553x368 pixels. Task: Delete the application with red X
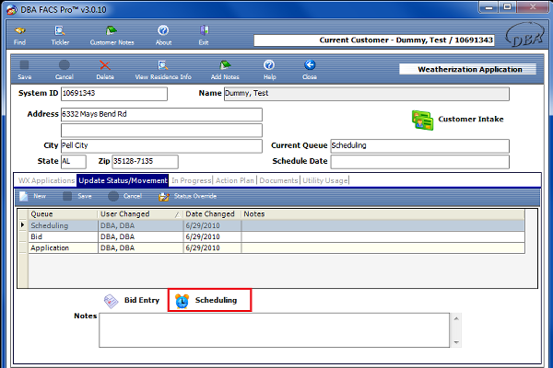click(105, 70)
